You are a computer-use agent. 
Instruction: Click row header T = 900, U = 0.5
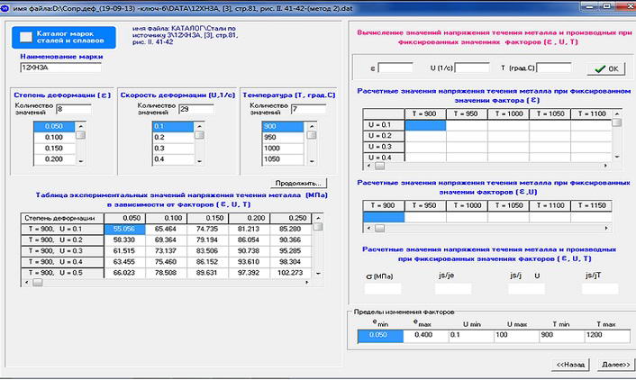[62, 273]
